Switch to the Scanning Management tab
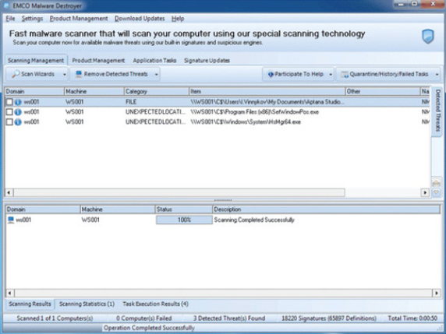446x334 pixels. pyautogui.click(x=36, y=61)
